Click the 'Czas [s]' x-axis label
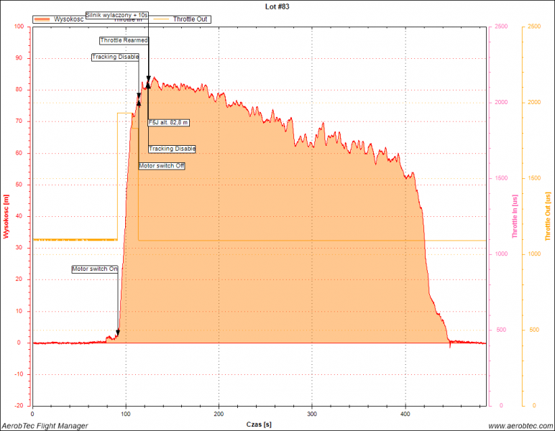 tap(257, 424)
